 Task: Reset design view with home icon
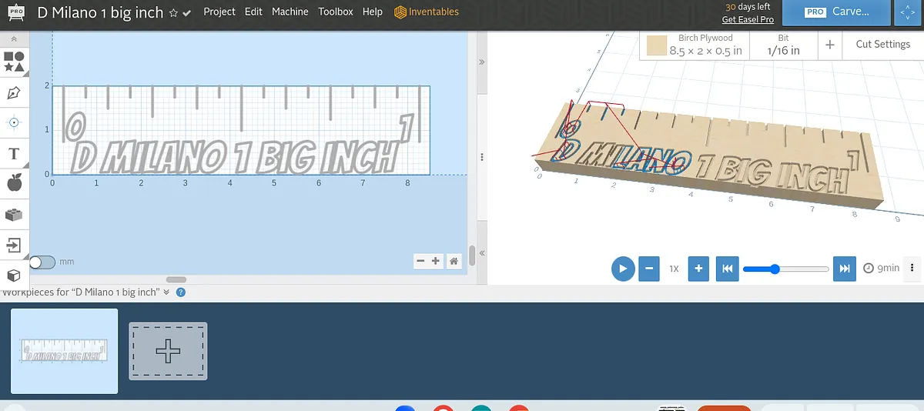[454, 261]
